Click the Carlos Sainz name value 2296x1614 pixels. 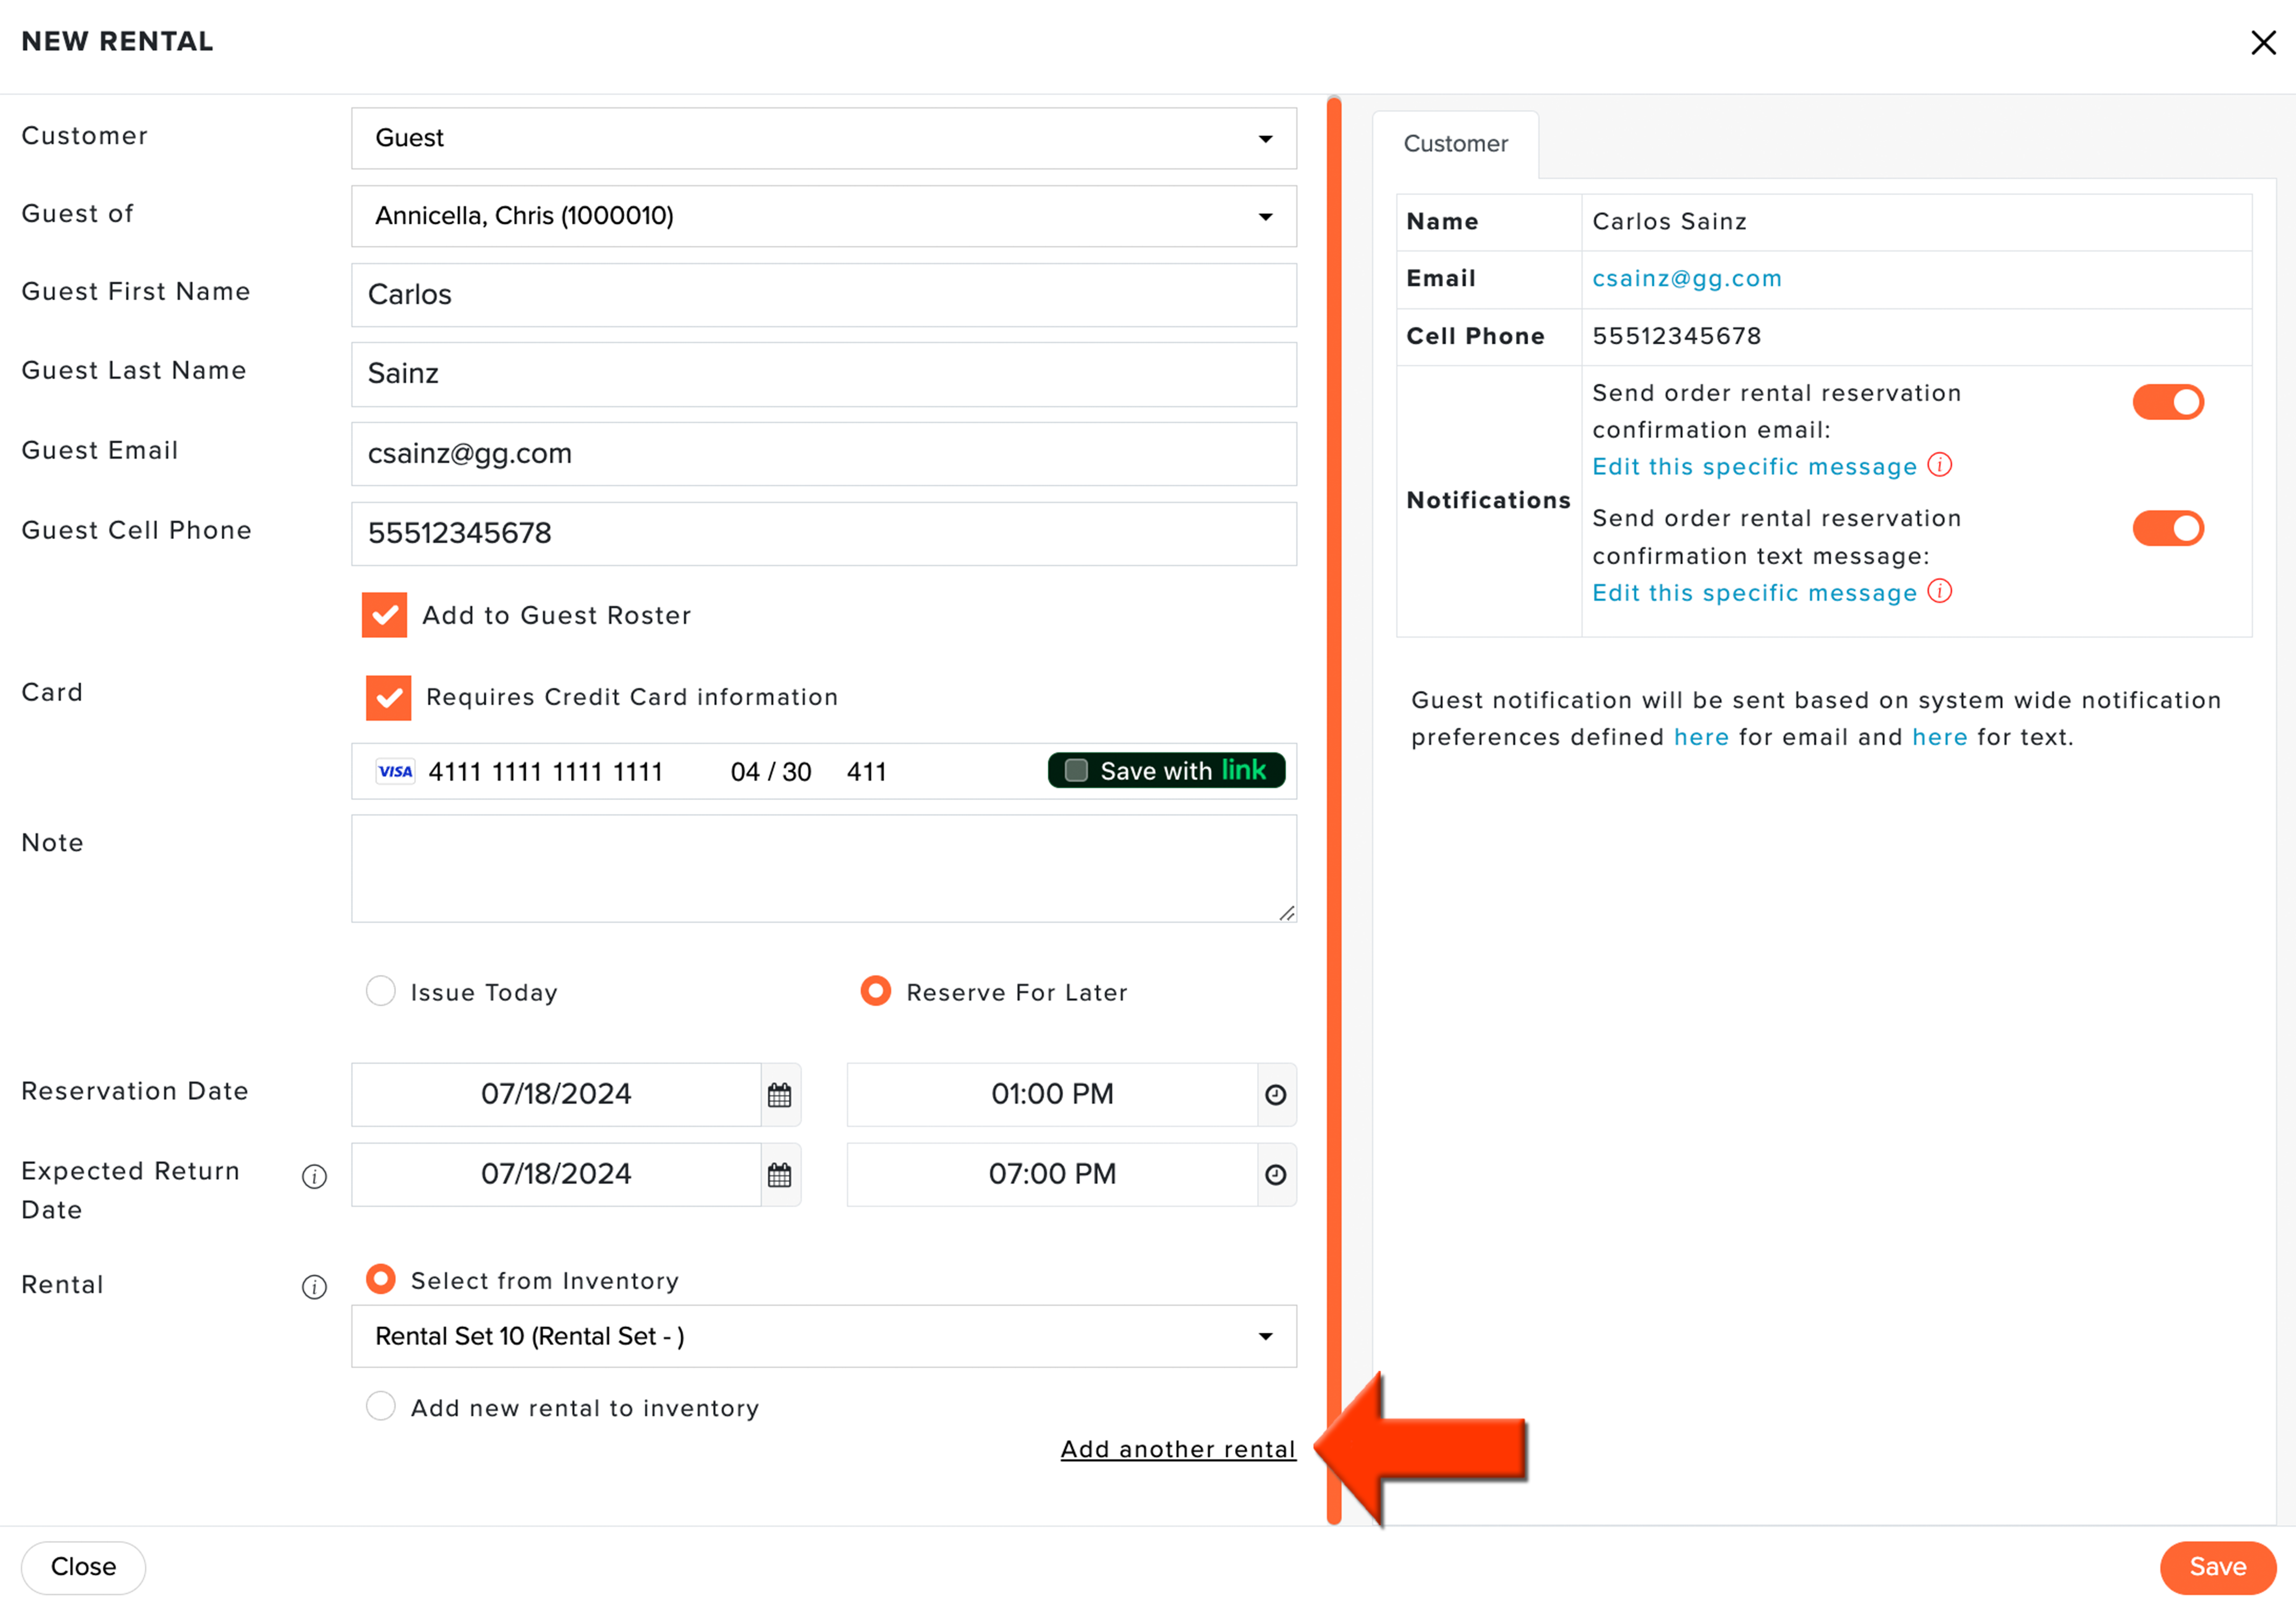(x=1669, y=222)
